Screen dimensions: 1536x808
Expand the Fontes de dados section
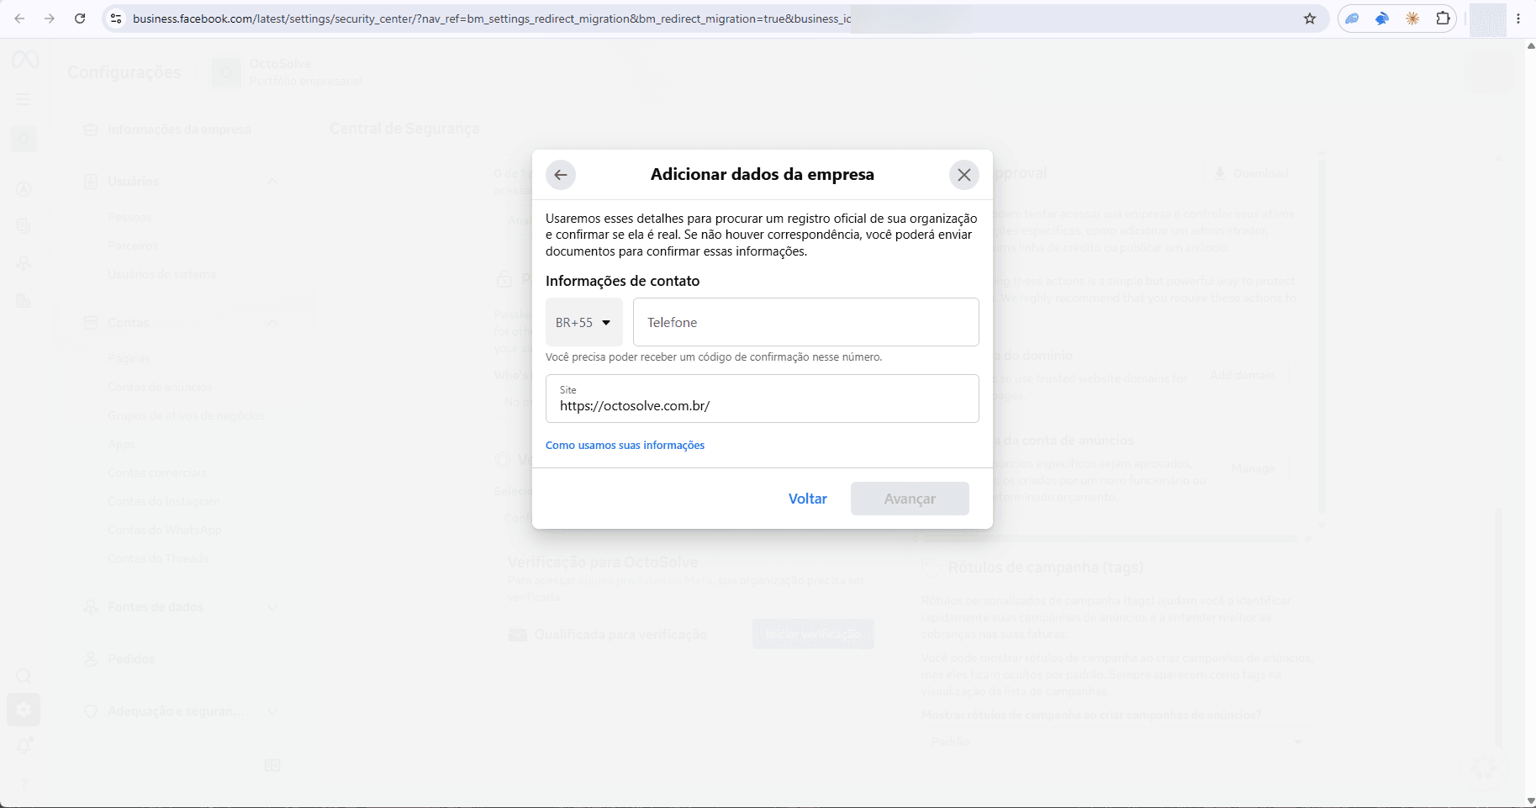(x=272, y=607)
